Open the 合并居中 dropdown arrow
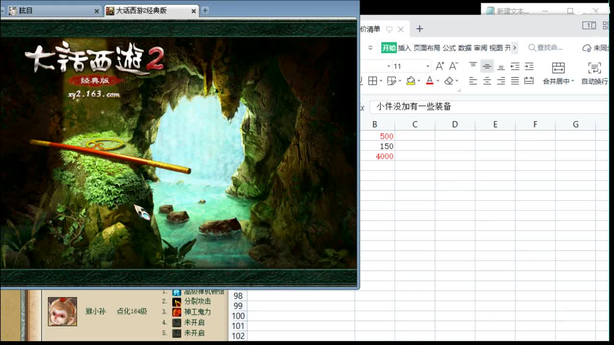This screenshot has height=345, width=614. 572,81
